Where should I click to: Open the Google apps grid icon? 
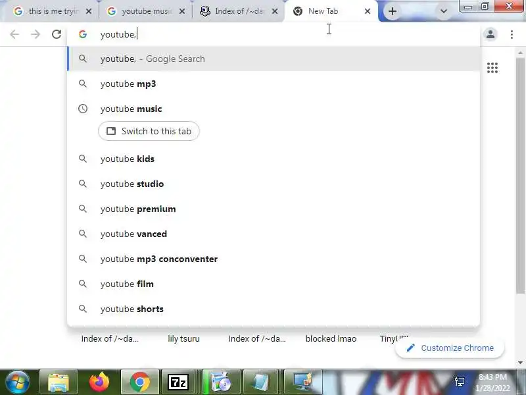[x=492, y=68]
